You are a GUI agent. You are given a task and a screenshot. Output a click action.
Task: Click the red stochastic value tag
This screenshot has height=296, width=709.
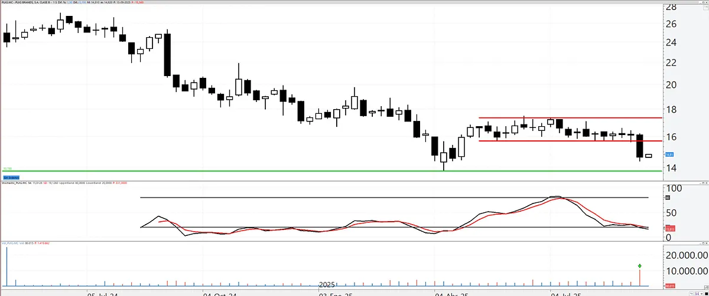[x=669, y=229]
